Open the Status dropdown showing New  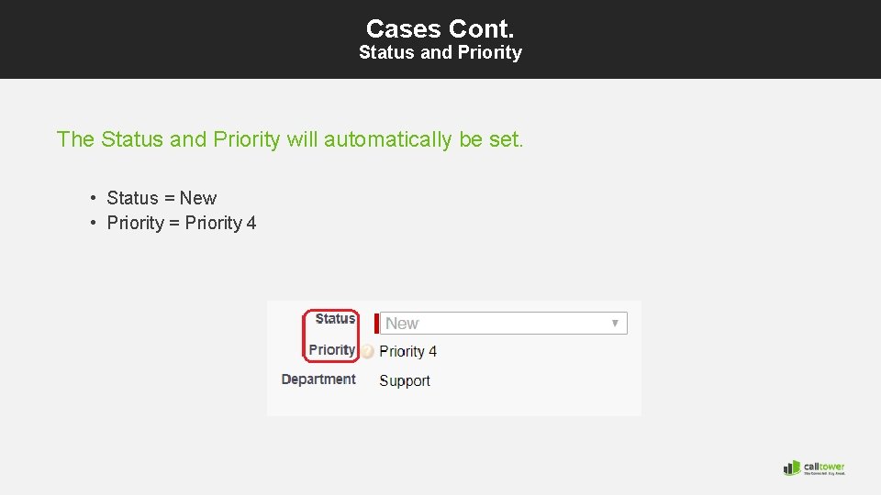coord(504,324)
